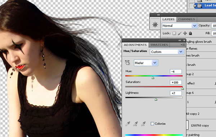Switch to the Layers tab
Screen dimensions: 216x137
[168, 19]
